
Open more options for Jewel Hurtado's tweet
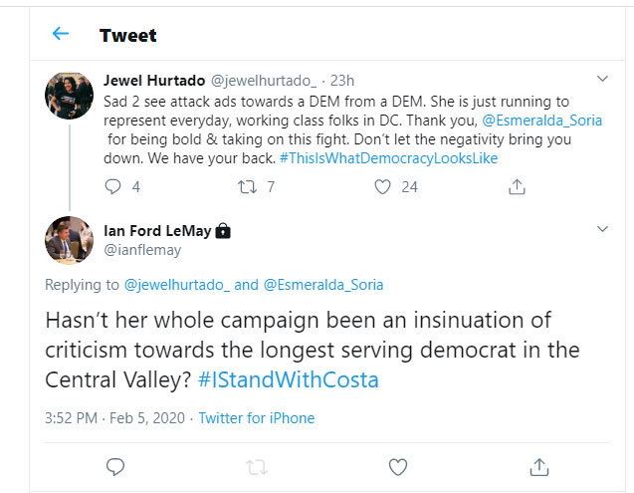point(602,78)
